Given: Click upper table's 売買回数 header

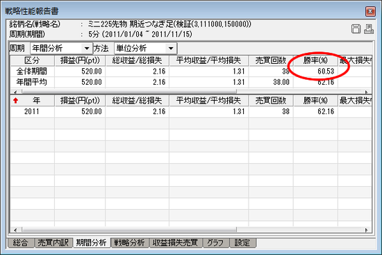Looking at the screenshot, I should 271,60.
